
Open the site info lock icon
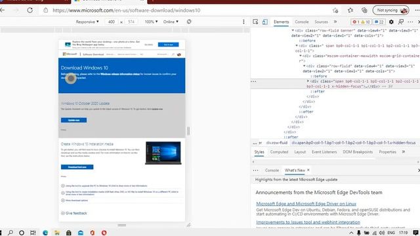coord(46,10)
